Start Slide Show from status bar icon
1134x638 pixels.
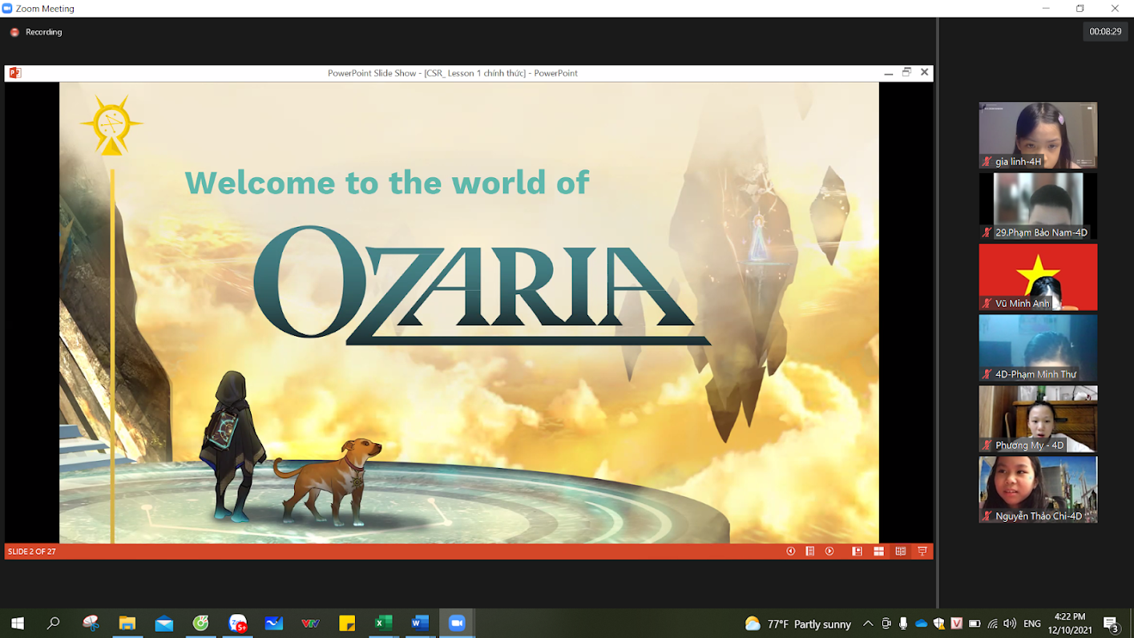(x=922, y=551)
